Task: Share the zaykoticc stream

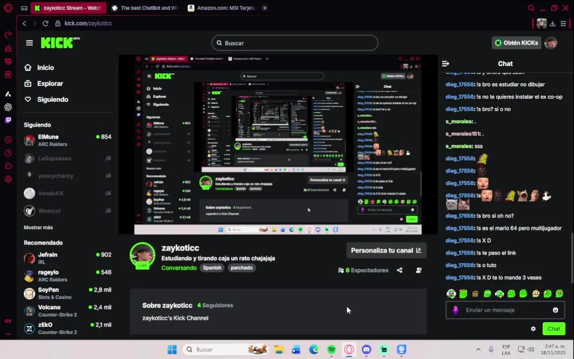Action: coord(400,270)
